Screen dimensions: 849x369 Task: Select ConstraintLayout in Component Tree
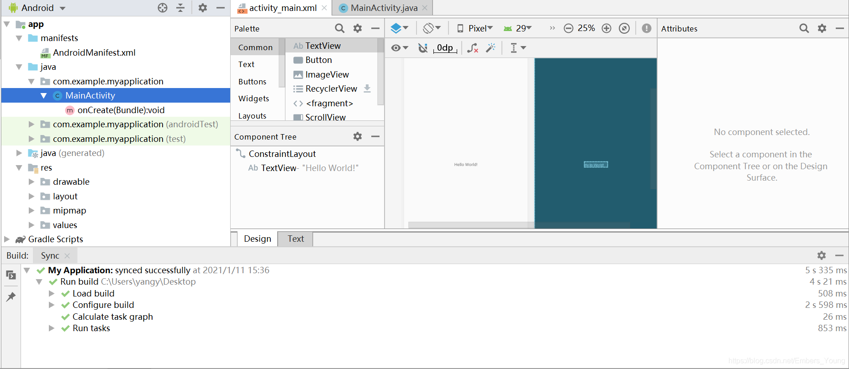coord(282,154)
